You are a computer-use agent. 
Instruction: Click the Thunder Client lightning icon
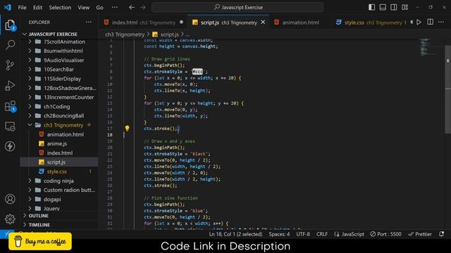pos(10,146)
